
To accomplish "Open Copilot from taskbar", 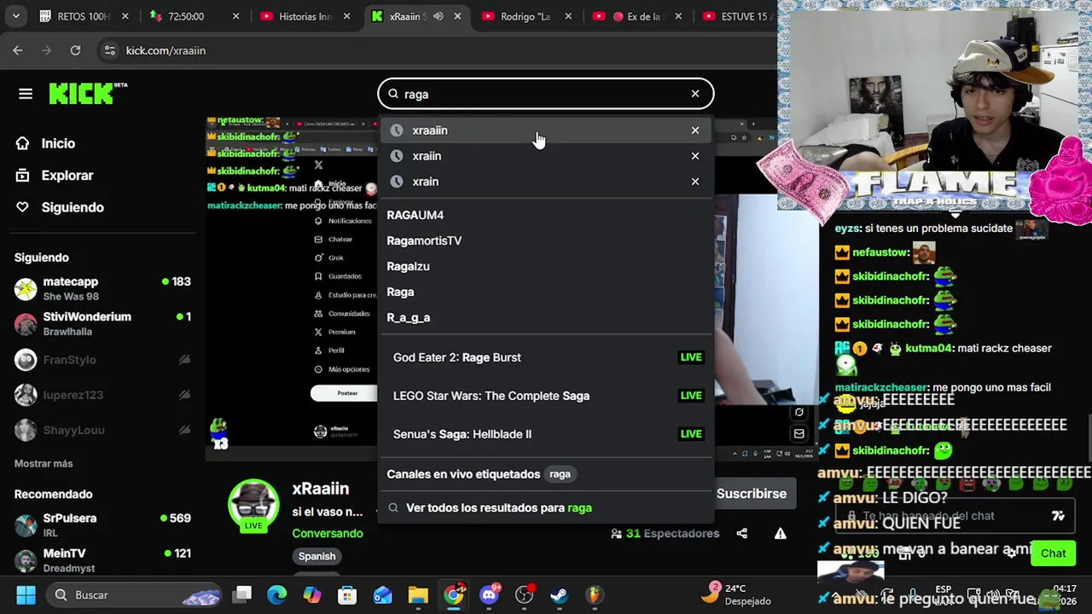I will tap(312, 594).
